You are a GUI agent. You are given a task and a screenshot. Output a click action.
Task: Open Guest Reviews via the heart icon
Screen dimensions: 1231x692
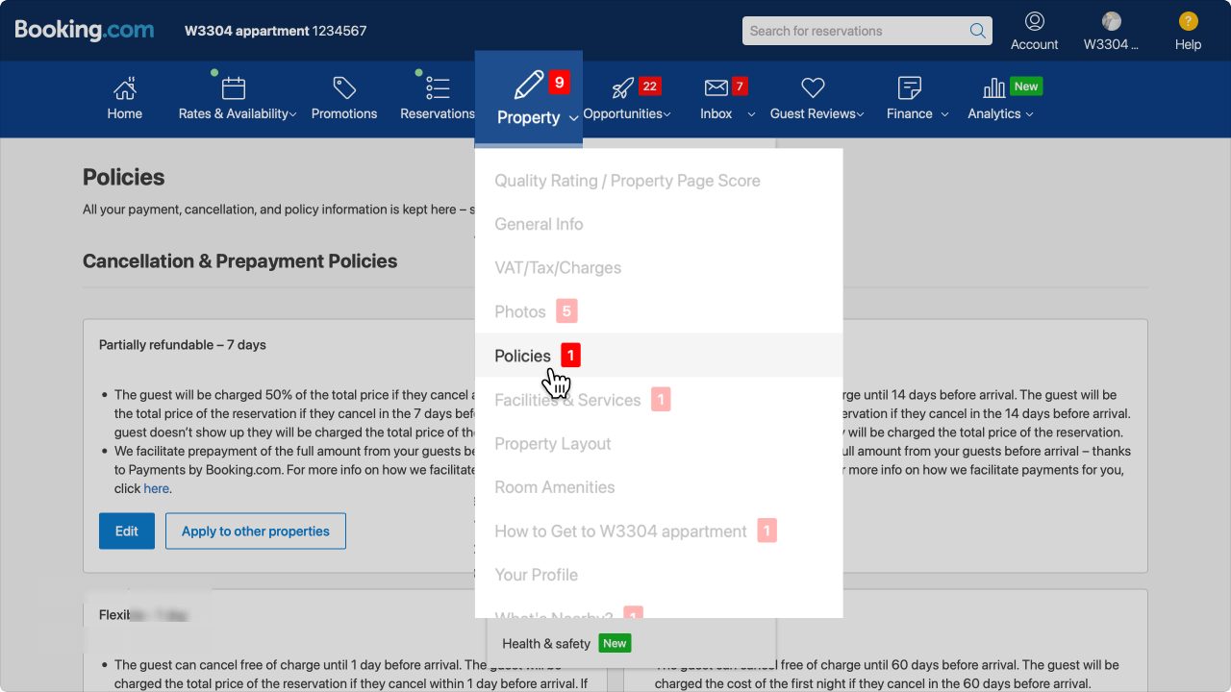tap(812, 86)
